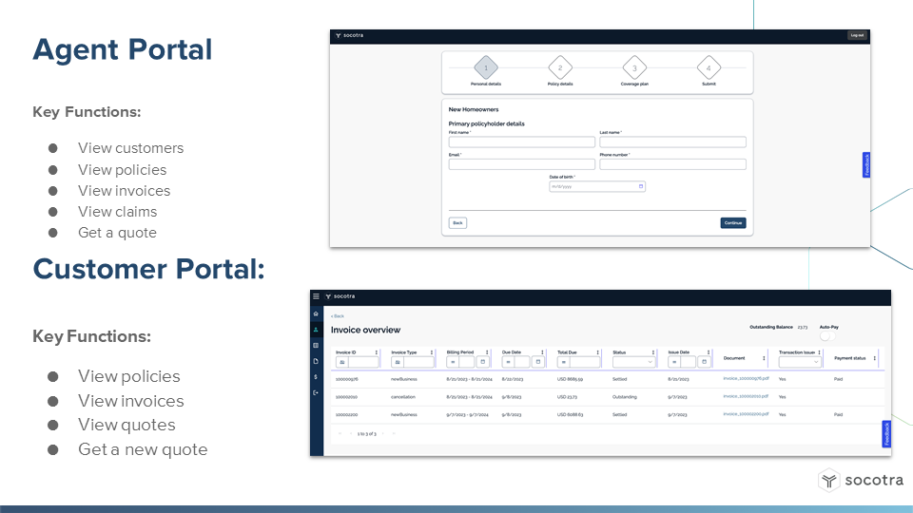Select step 3 Coverage plan
The image size is (913, 513).
pos(634,68)
